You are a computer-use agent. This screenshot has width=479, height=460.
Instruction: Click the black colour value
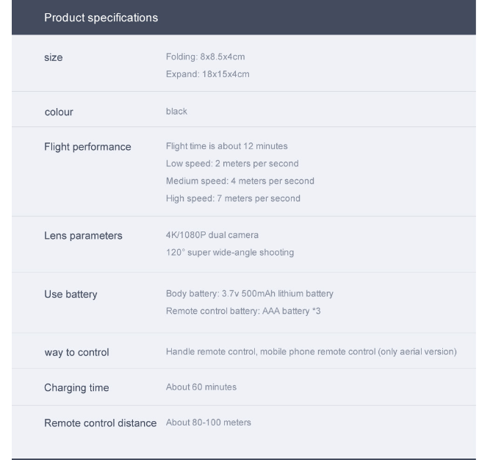(x=176, y=111)
